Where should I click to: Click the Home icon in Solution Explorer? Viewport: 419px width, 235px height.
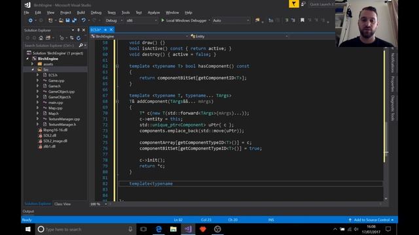pos(41,38)
